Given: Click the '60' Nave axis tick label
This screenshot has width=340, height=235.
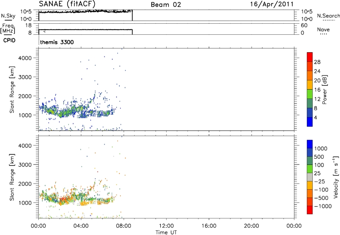Looking at the screenshot, I should click(304, 25).
